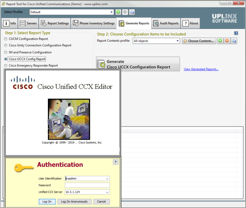Viewport: 246px width, 208px height.
Task: Expand User Identification dropdown arrow
Action: click(107, 179)
